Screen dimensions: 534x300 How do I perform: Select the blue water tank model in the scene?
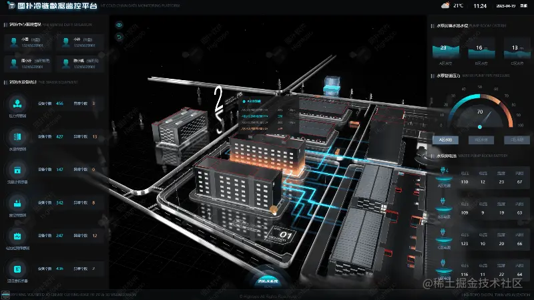pyautogui.click(x=331, y=86)
